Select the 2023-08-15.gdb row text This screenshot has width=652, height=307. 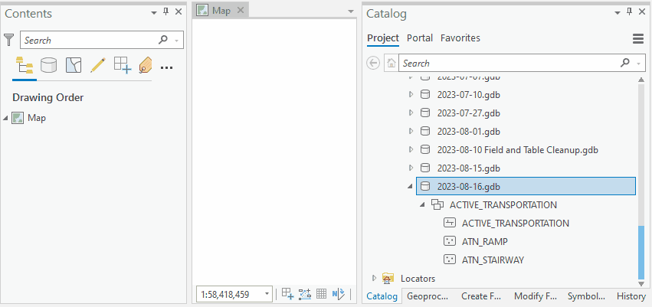469,168
